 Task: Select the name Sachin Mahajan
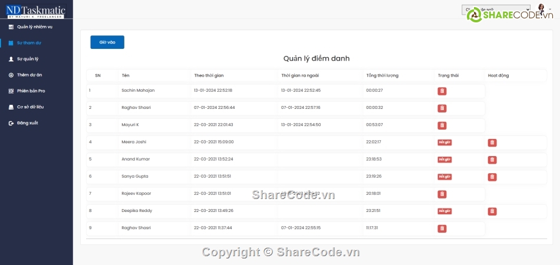coord(138,91)
